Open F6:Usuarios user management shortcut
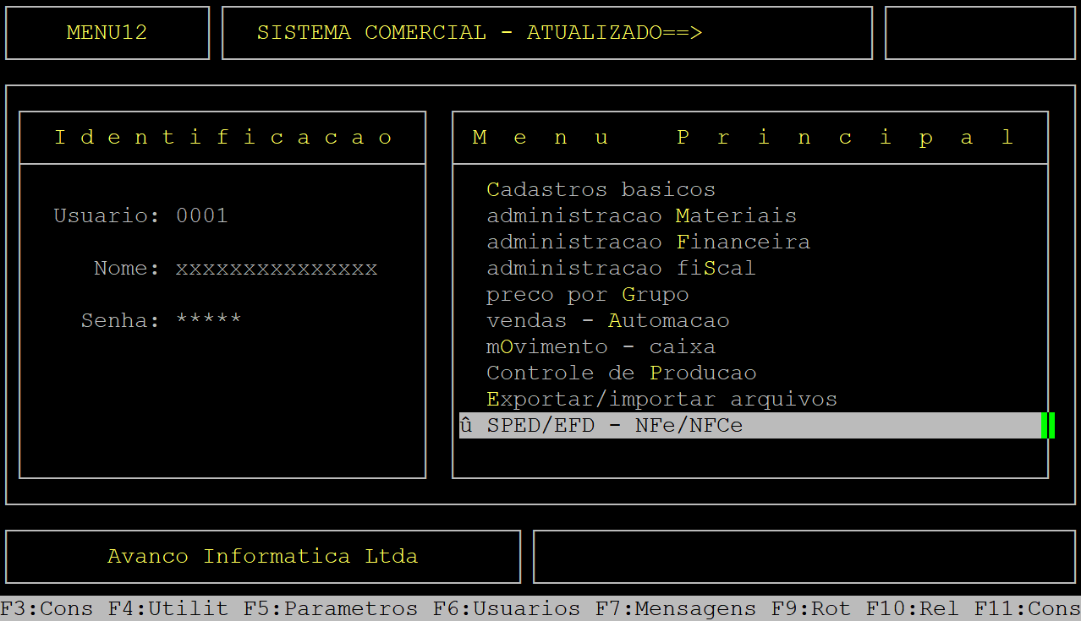The height and width of the screenshot is (621, 1081). (x=507, y=608)
